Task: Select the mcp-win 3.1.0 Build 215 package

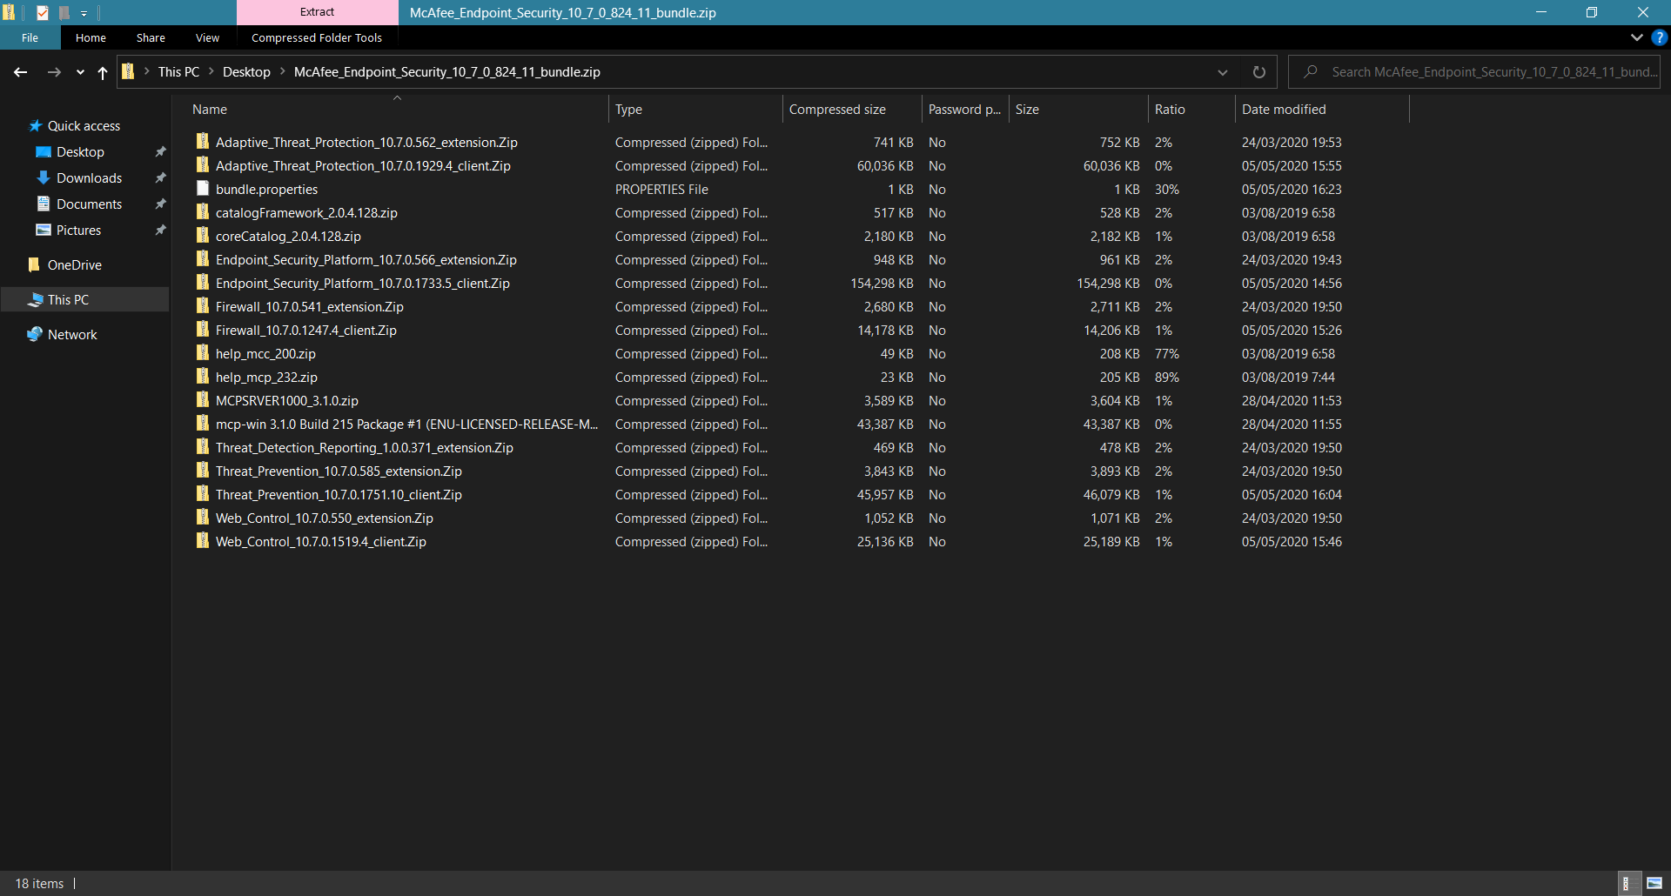Action: [406, 424]
